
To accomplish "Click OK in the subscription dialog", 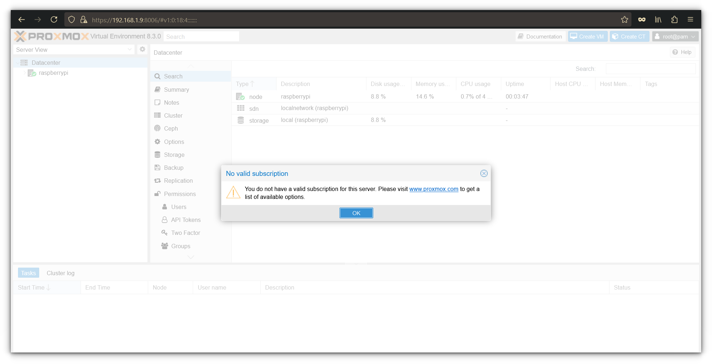I will tap(356, 213).
